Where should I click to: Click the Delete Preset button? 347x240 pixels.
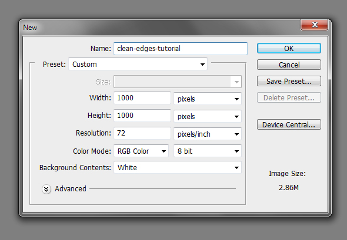(289, 97)
